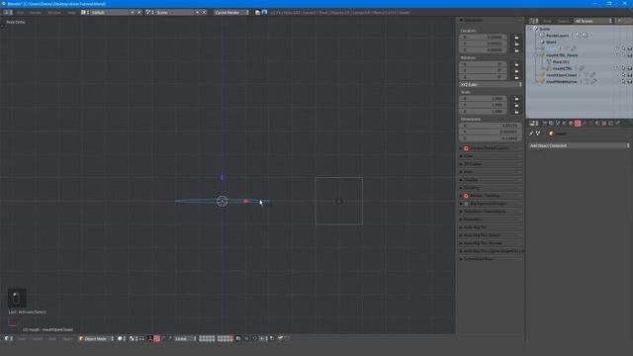Select the mouthCTRL_Parent outliner row

562,55
